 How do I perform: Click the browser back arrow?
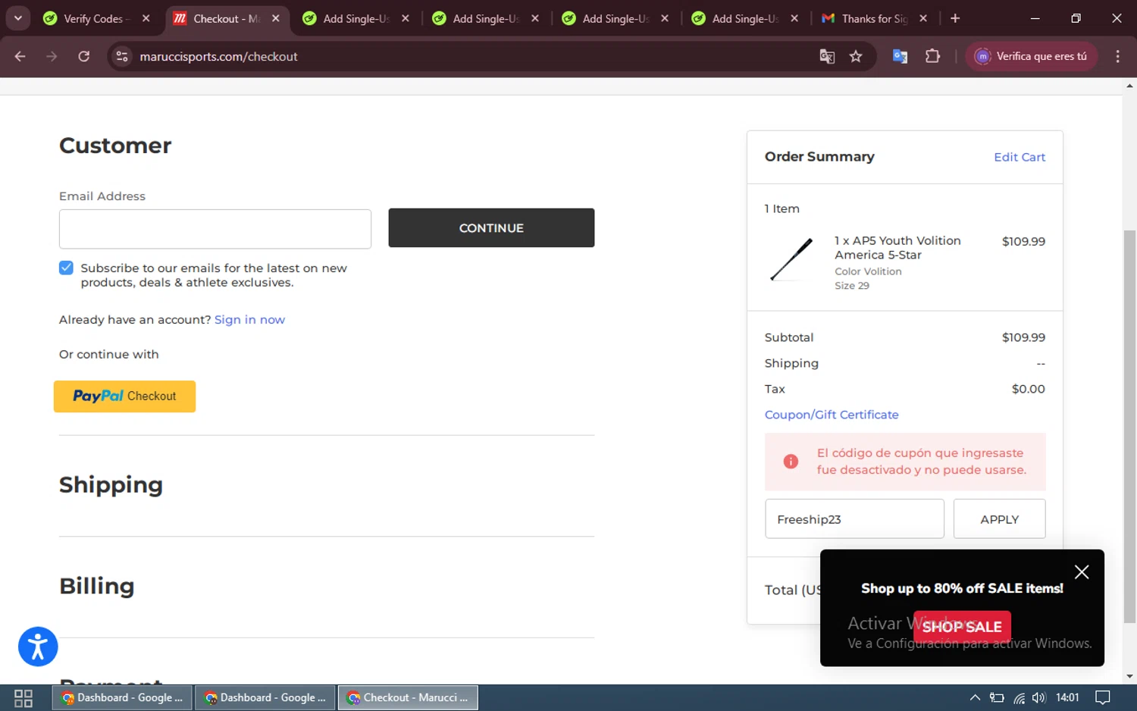20,56
